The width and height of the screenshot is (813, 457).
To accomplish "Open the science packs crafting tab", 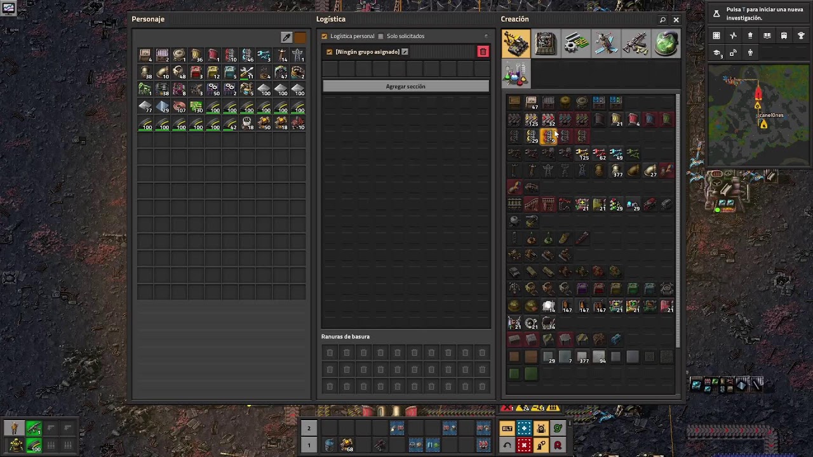I will pos(516,74).
